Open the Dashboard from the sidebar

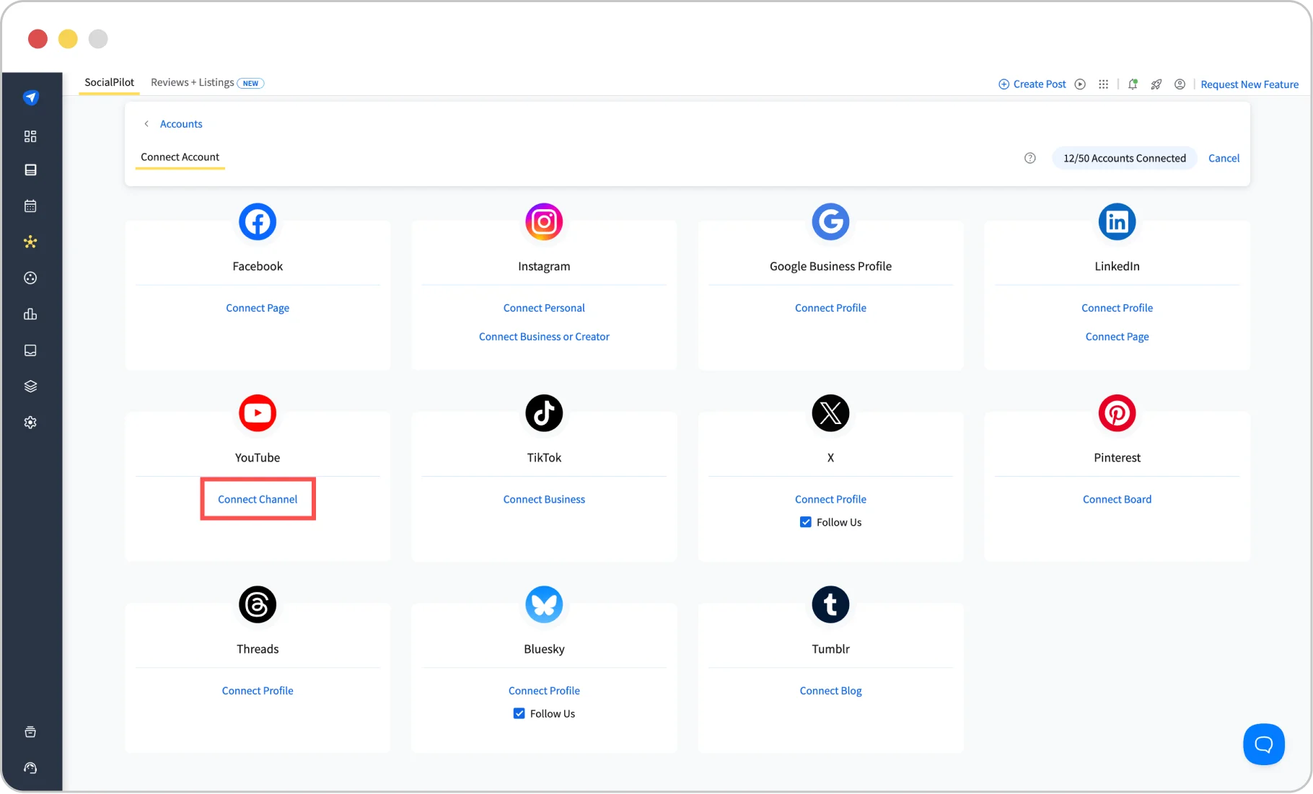point(30,136)
